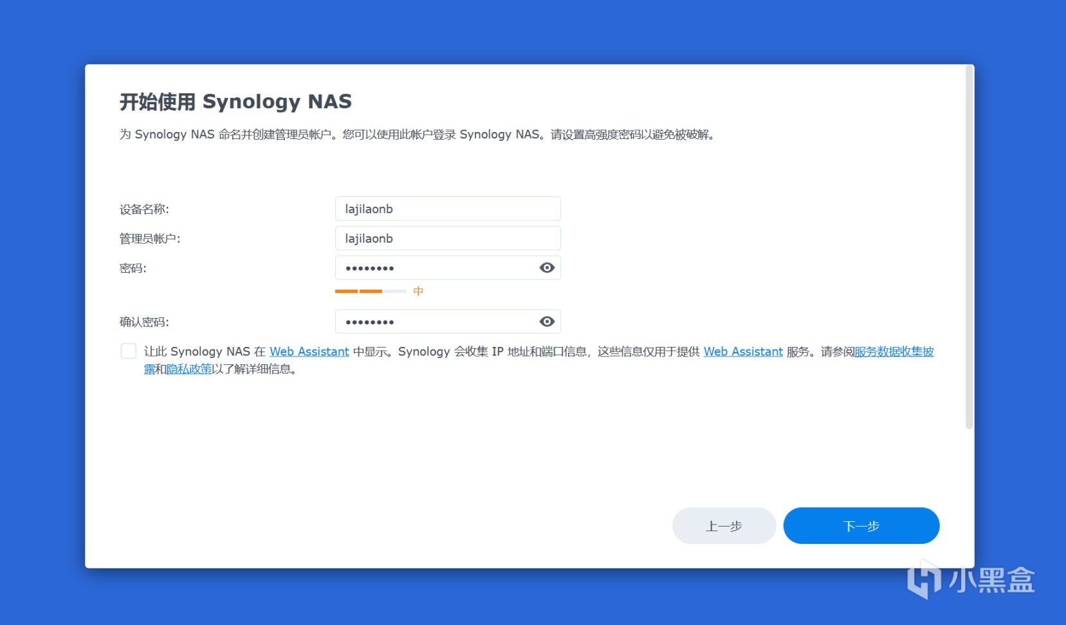
Task: Click the 确认密码 label
Action: [144, 322]
